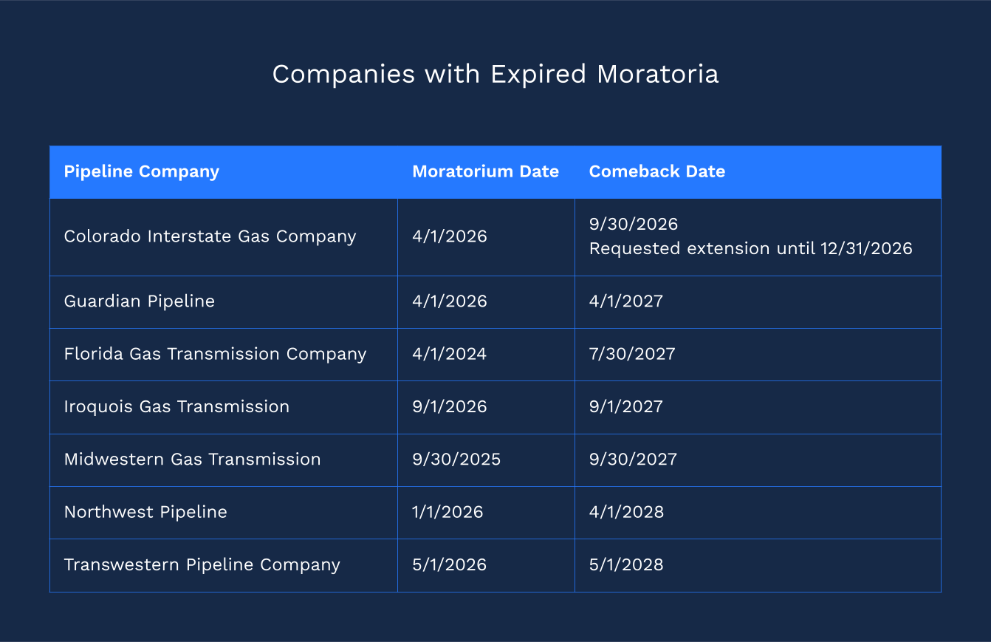The image size is (991, 642).
Task: Select moratorium date 4/1/2024 for Florida Gas
Action: (x=450, y=354)
